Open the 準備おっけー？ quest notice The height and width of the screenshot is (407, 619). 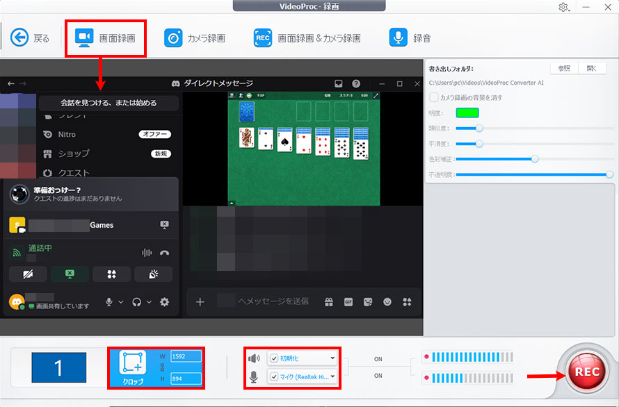pyautogui.click(x=91, y=194)
